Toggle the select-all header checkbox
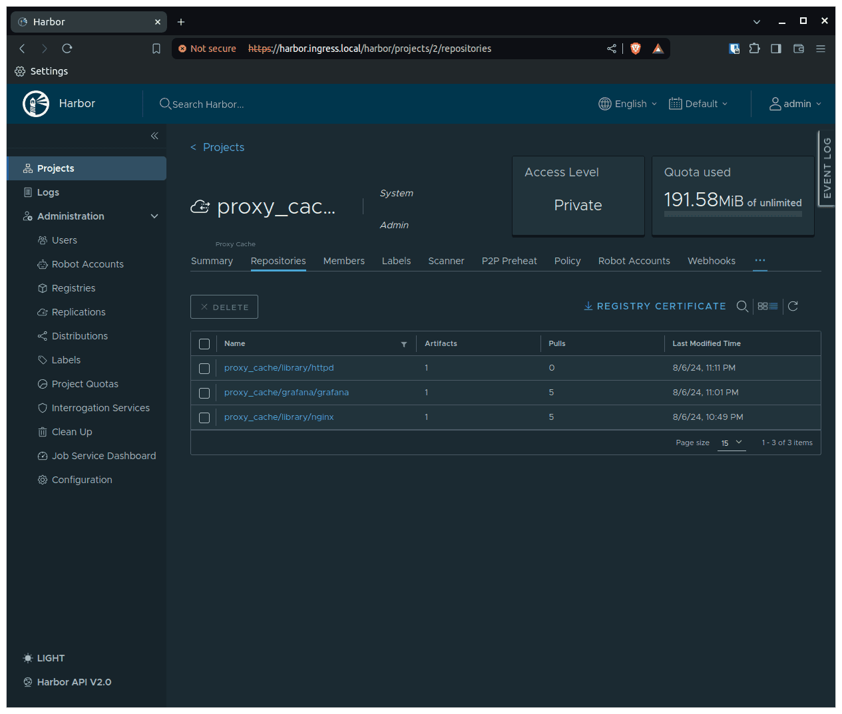The width and height of the screenshot is (842, 714). pyautogui.click(x=204, y=344)
